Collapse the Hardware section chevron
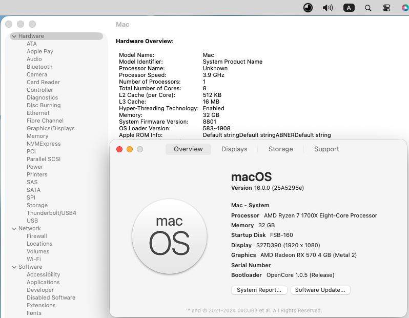409x318 pixels. (x=14, y=36)
